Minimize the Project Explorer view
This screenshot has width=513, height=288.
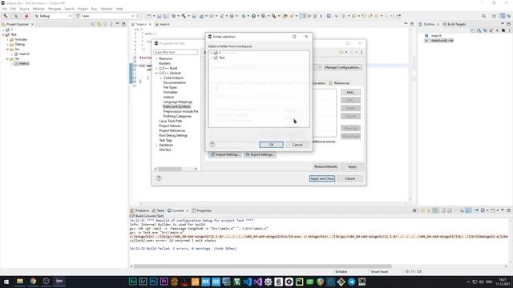118,24
